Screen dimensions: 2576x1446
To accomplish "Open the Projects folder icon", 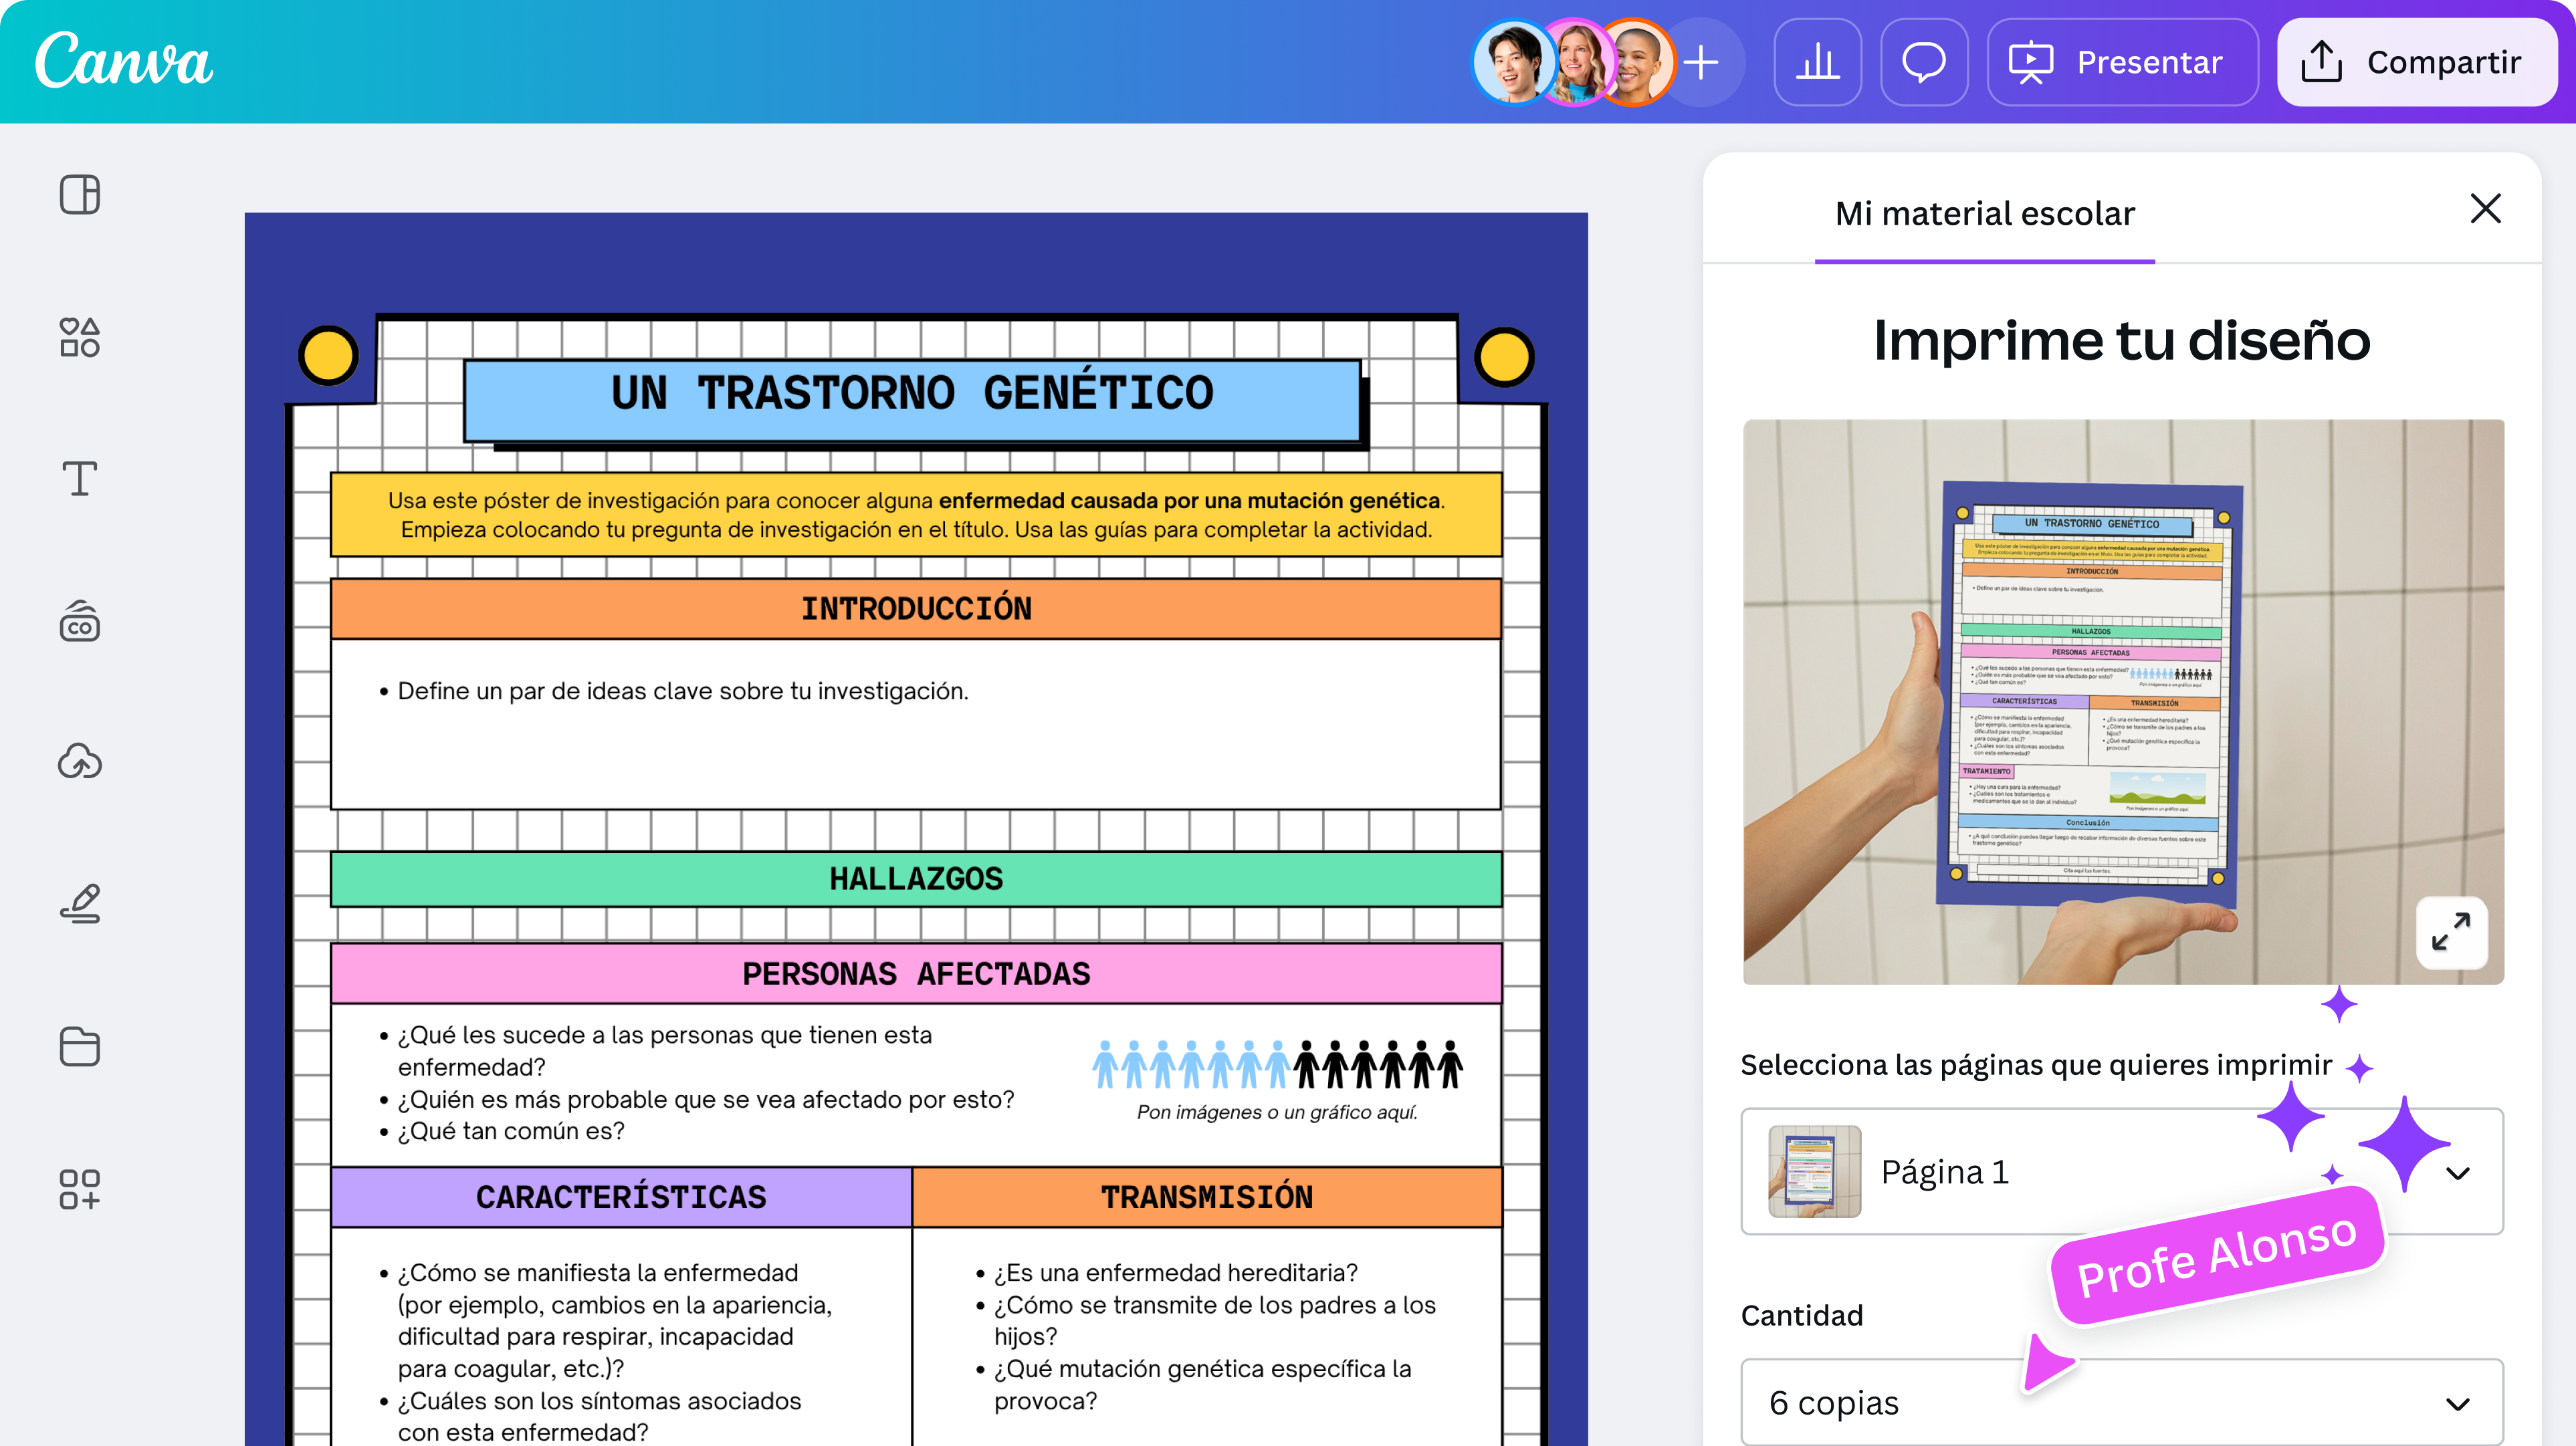I will (79, 1046).
